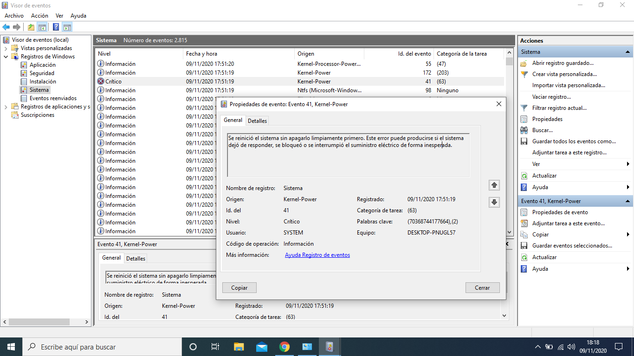Screen dimensions: 634x356
Task: Click the Cerrar button in dialog
Action: (x=482, y=288)
